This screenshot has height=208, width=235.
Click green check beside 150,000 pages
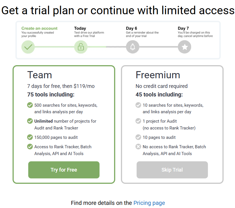tap(30, 137)
